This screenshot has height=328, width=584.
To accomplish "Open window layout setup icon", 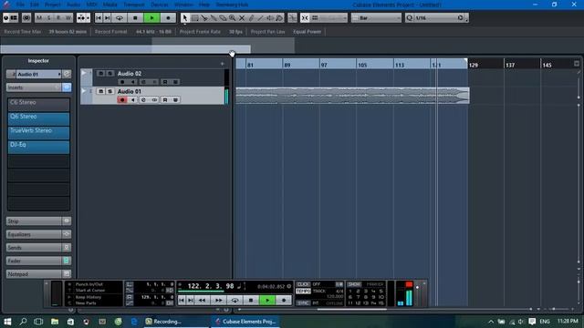I will pyautogui.click(x=14, y=18).
